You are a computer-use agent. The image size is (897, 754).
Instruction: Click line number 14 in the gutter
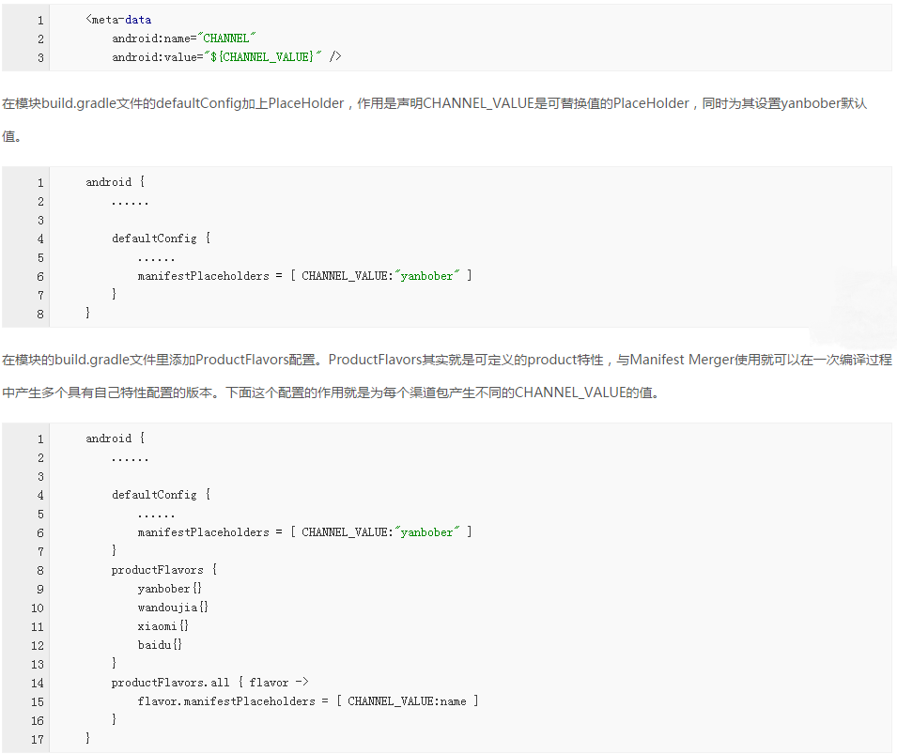[x=38, y=683]
